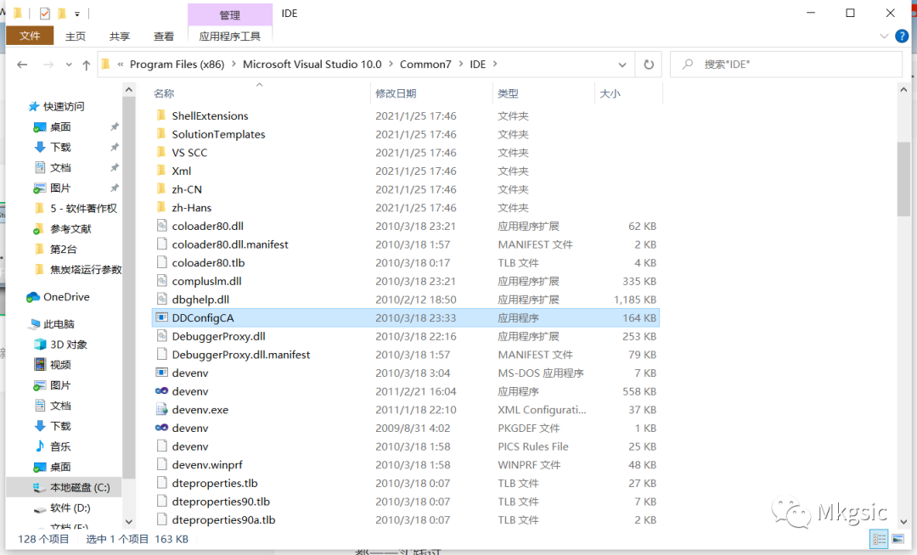This screenshot has height=555, width=917.
Task: Click the Common7 breadcrumb segment
Action: click(x=425, y=64)
